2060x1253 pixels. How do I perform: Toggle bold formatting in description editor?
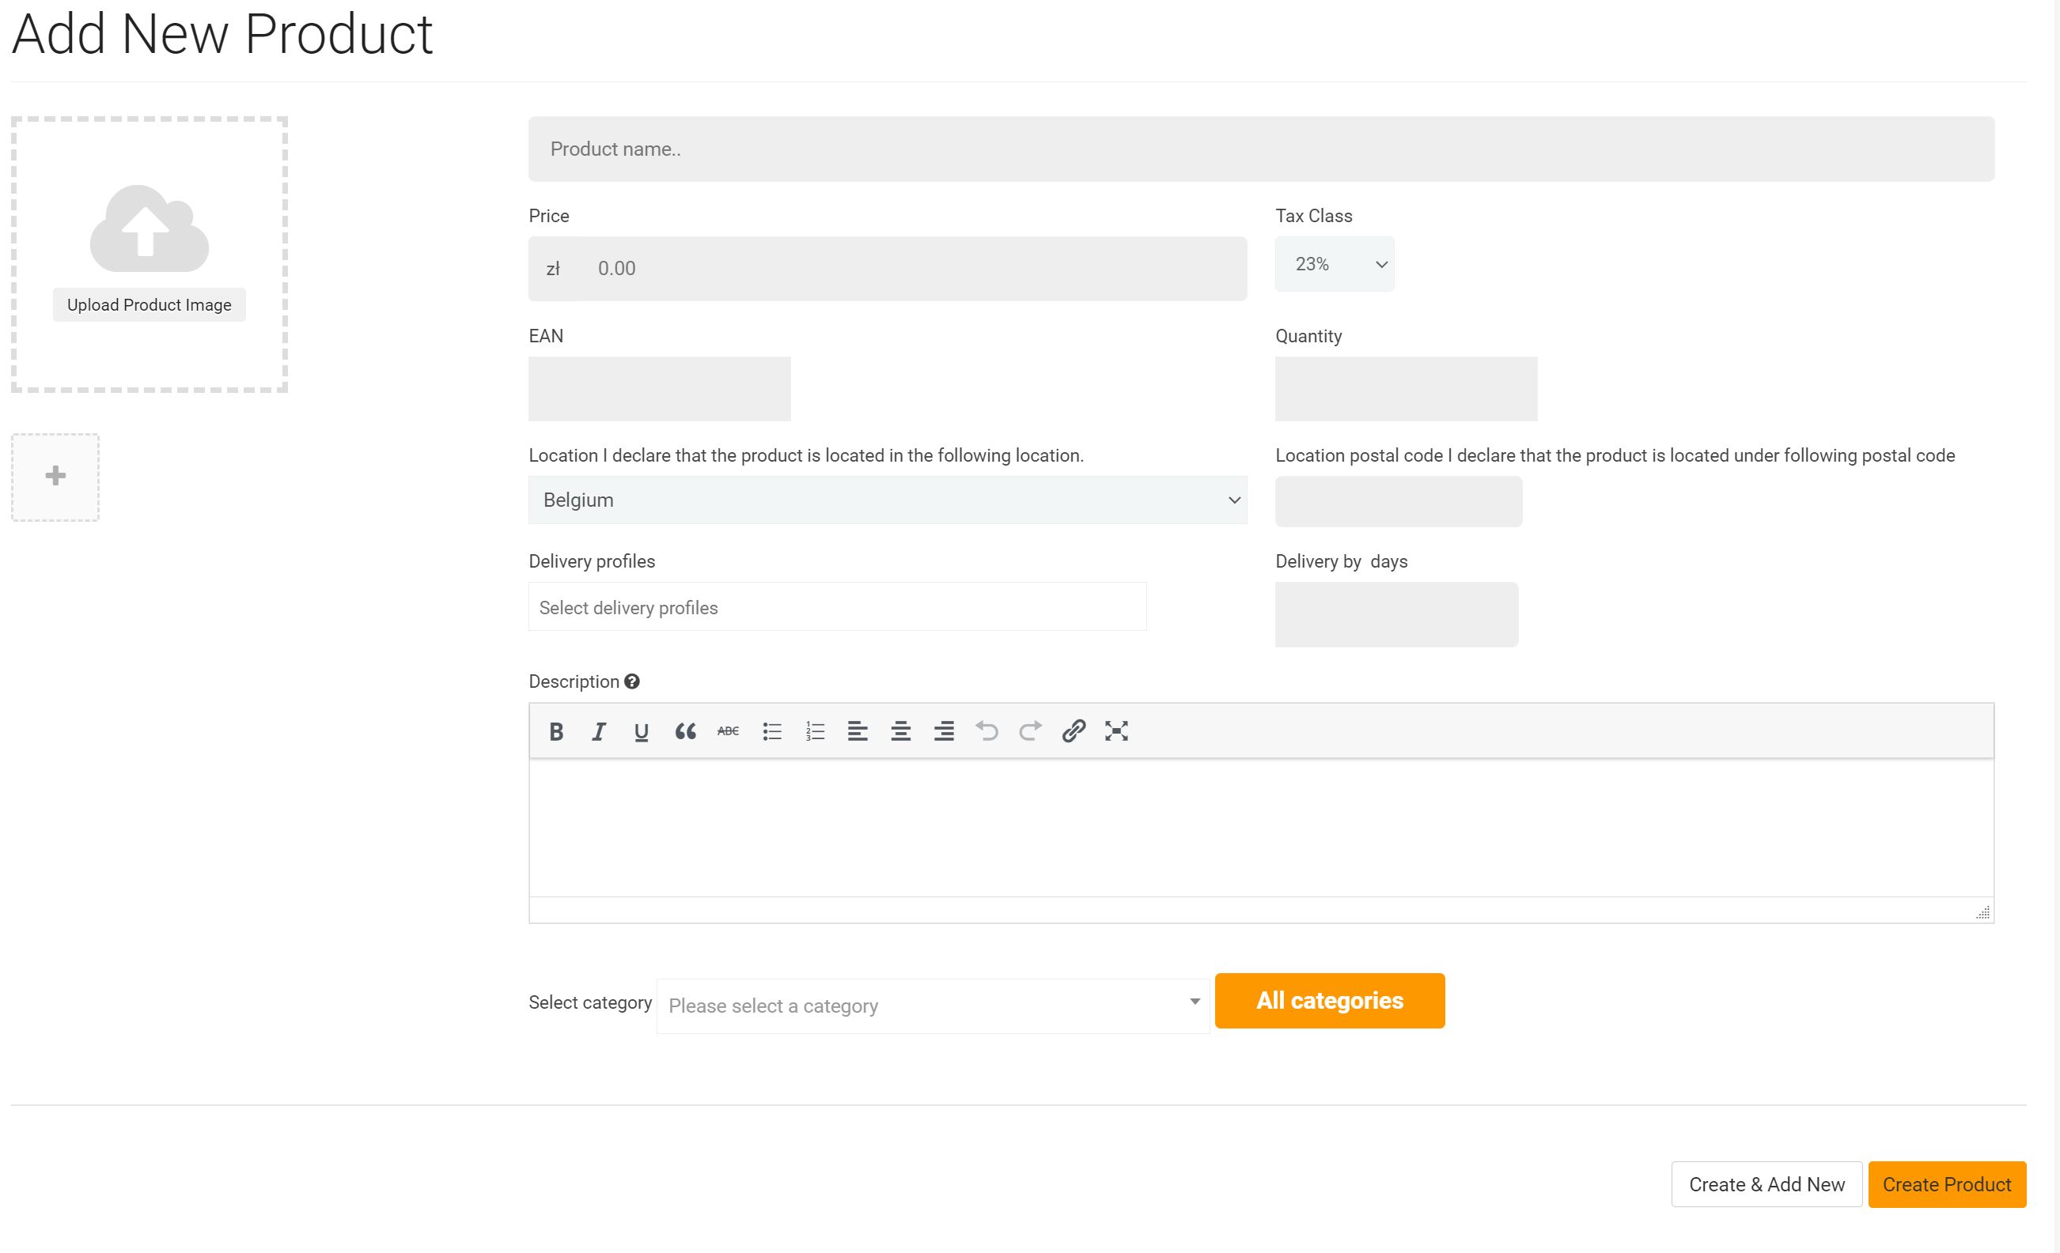tap(556, 732)
